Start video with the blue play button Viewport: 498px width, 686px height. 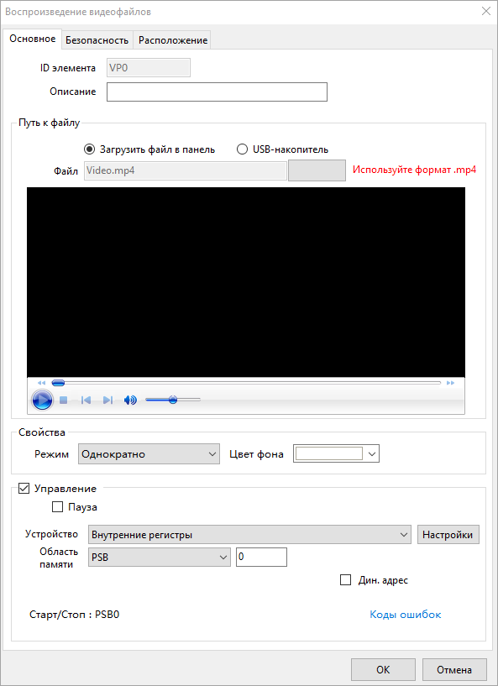click(43, 400)
